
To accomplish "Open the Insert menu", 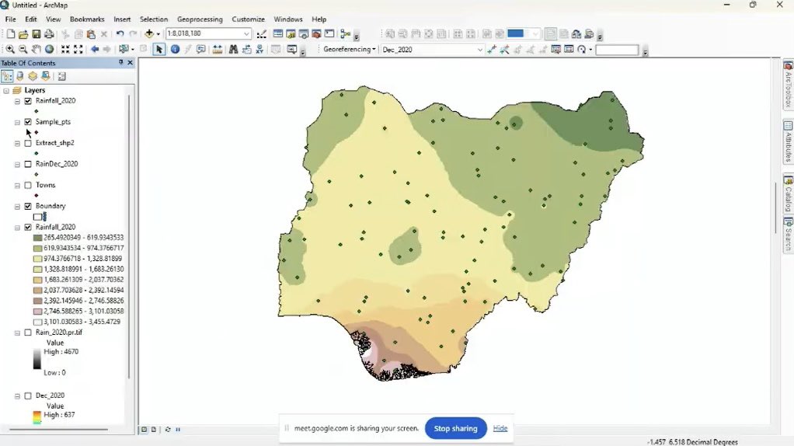I will click(122, 19).
